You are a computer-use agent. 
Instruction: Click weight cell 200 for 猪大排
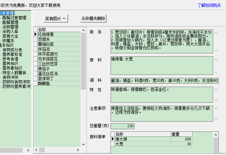(182, 139)
